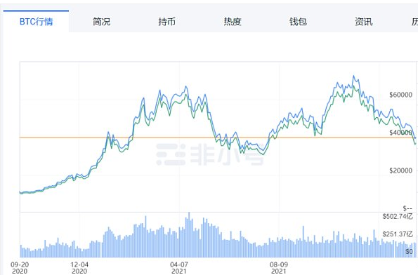418x275 pixels.
Task: Click the $502.74亿 volume axis label
Action: pos(398,216)
